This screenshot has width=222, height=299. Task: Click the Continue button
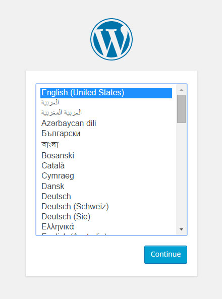[x=165, y=255]
